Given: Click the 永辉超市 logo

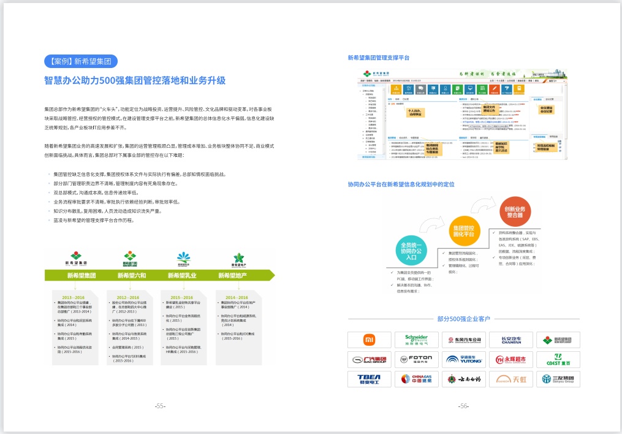Looking at the screenshot, I should point(511,359).
